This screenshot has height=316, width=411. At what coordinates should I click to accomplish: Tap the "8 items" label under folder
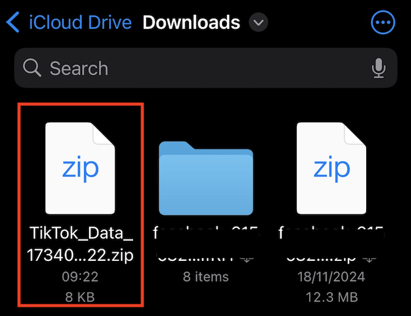point(205,276)
